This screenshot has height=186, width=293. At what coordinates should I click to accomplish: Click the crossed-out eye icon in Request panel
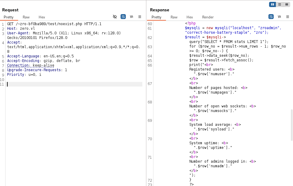115,17
